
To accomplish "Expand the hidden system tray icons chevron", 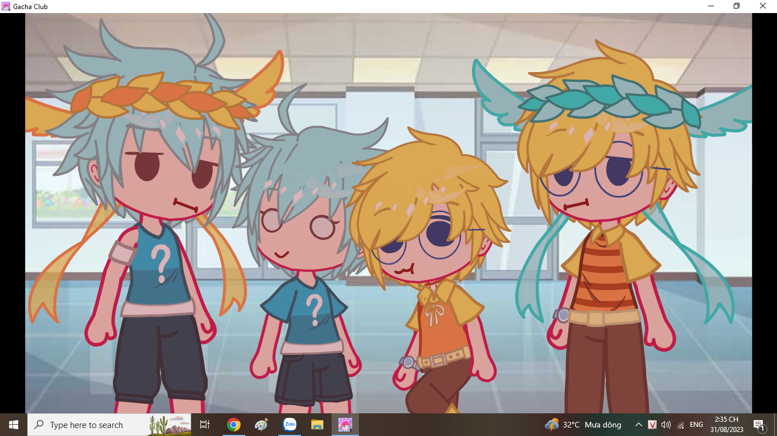I will tap(639, 425).
